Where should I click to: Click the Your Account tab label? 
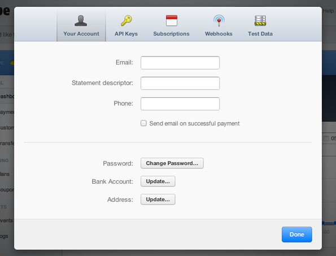point(81,34)
